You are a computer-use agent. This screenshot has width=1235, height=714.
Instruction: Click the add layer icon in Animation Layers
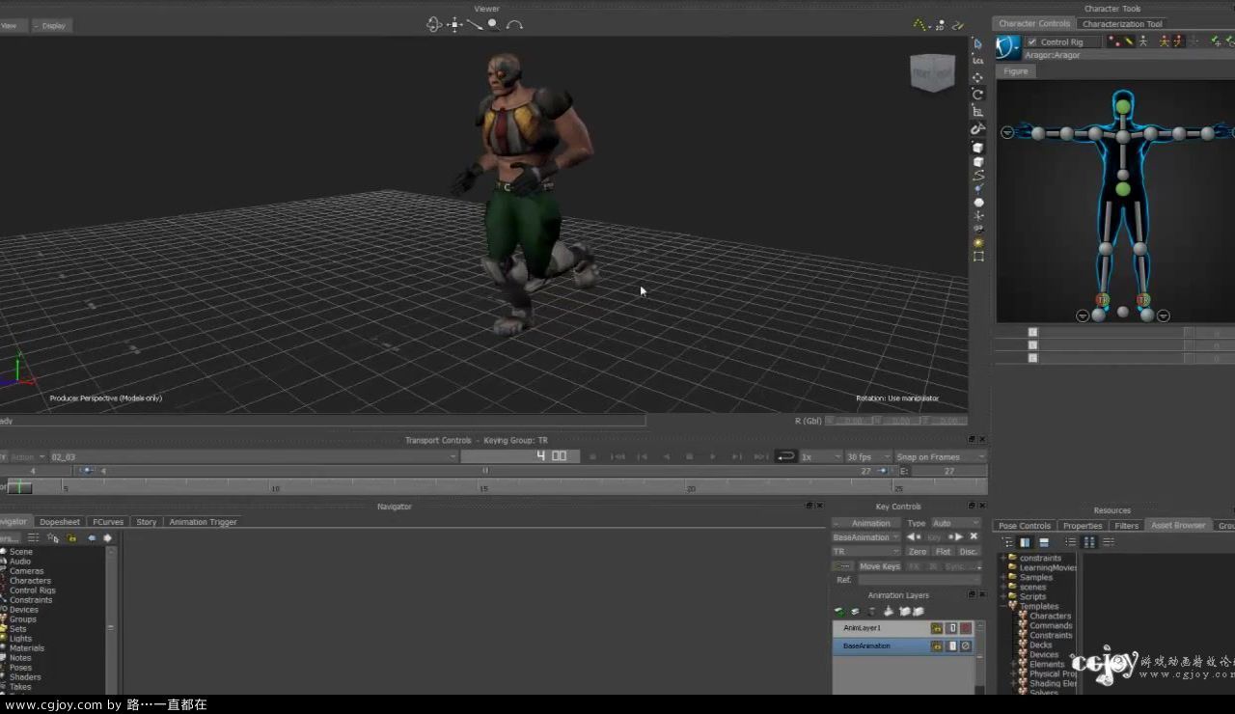(x=839, y=611)
